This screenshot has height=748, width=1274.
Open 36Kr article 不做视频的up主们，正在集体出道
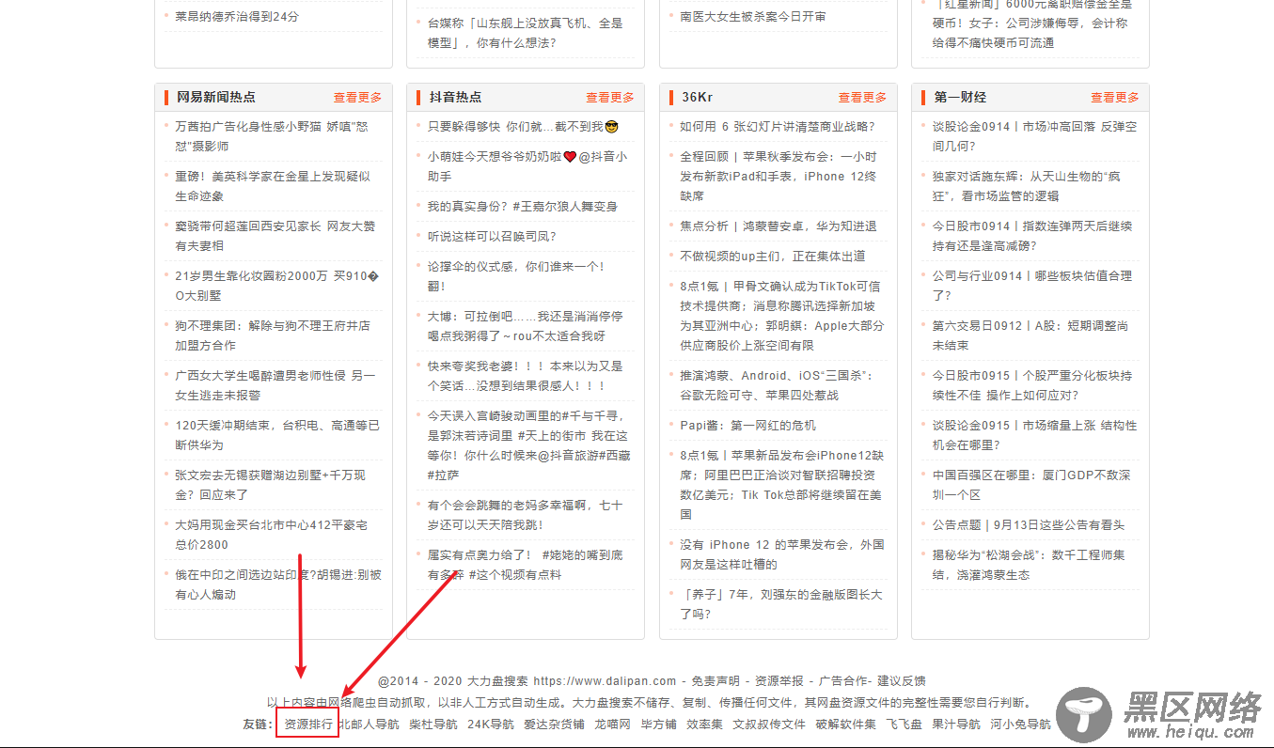[772, 257]
